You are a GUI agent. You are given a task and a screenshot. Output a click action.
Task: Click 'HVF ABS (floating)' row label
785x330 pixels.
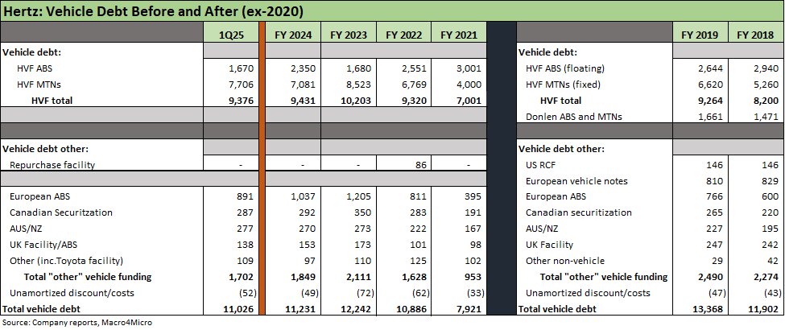pyautogui.click(x=566, y=68)
